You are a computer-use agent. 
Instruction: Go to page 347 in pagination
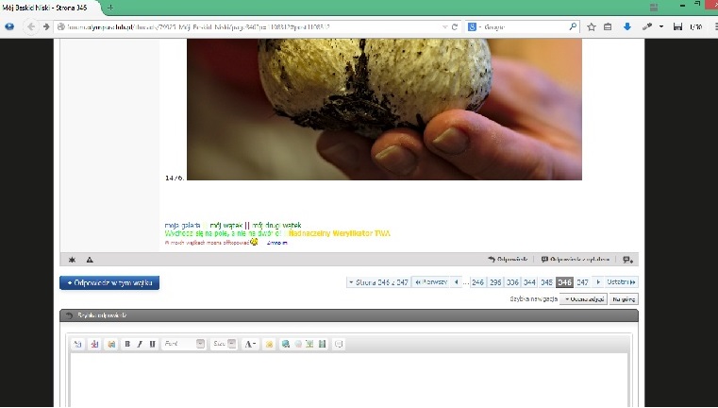coord(582,281)
